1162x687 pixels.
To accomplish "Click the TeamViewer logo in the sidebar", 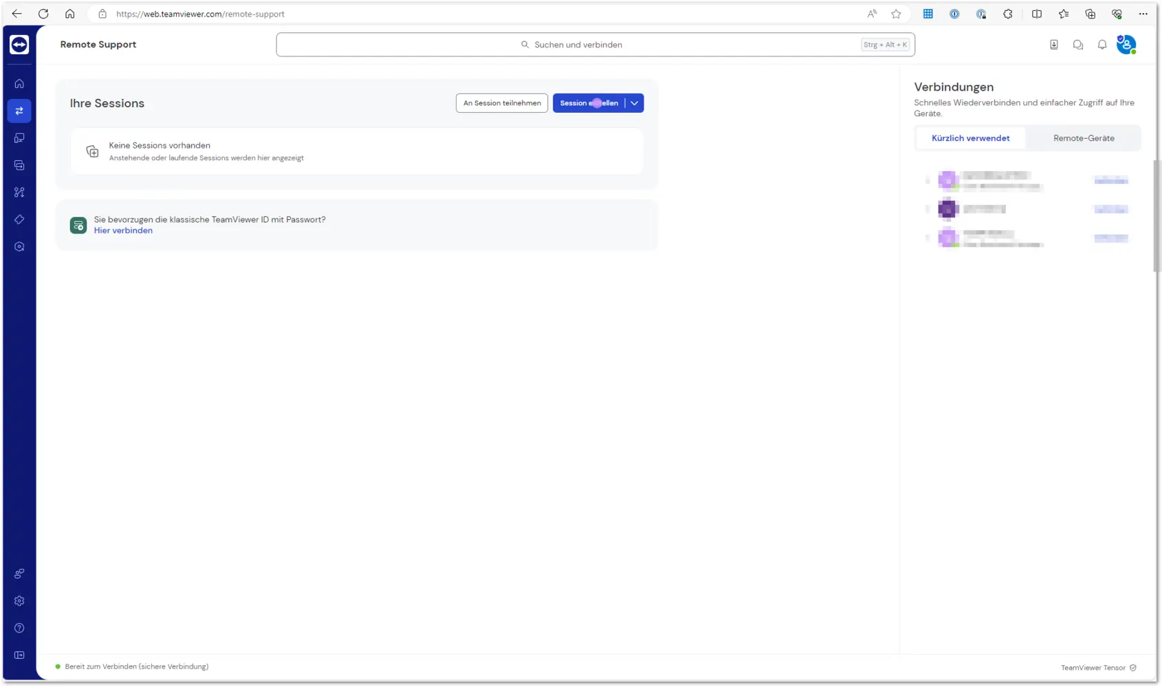I will [19, 45].
